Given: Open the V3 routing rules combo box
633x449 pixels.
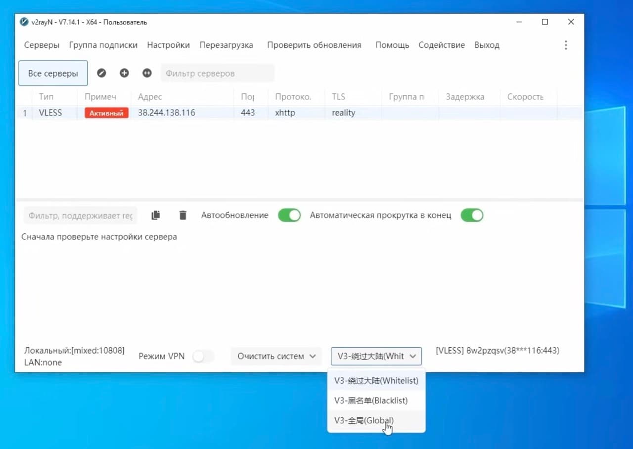Looking at the screenshot, I should point(376,356).
